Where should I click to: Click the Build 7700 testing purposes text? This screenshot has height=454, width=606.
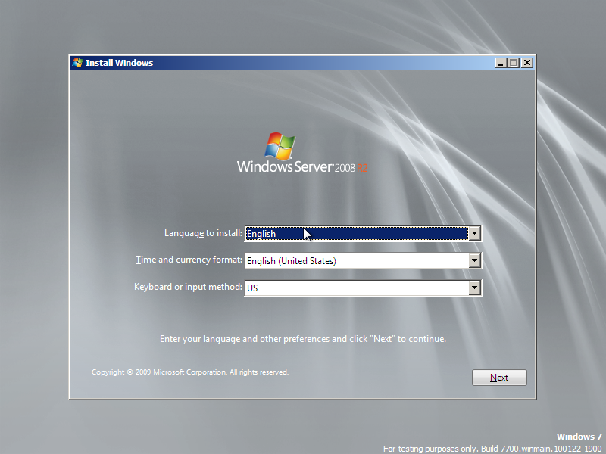(x=491, y=448)
